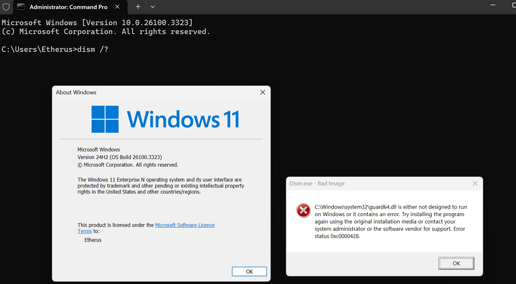Close the Dism.exe - Bad Image dialog
516x284 pixels.
tap(475, 183)
